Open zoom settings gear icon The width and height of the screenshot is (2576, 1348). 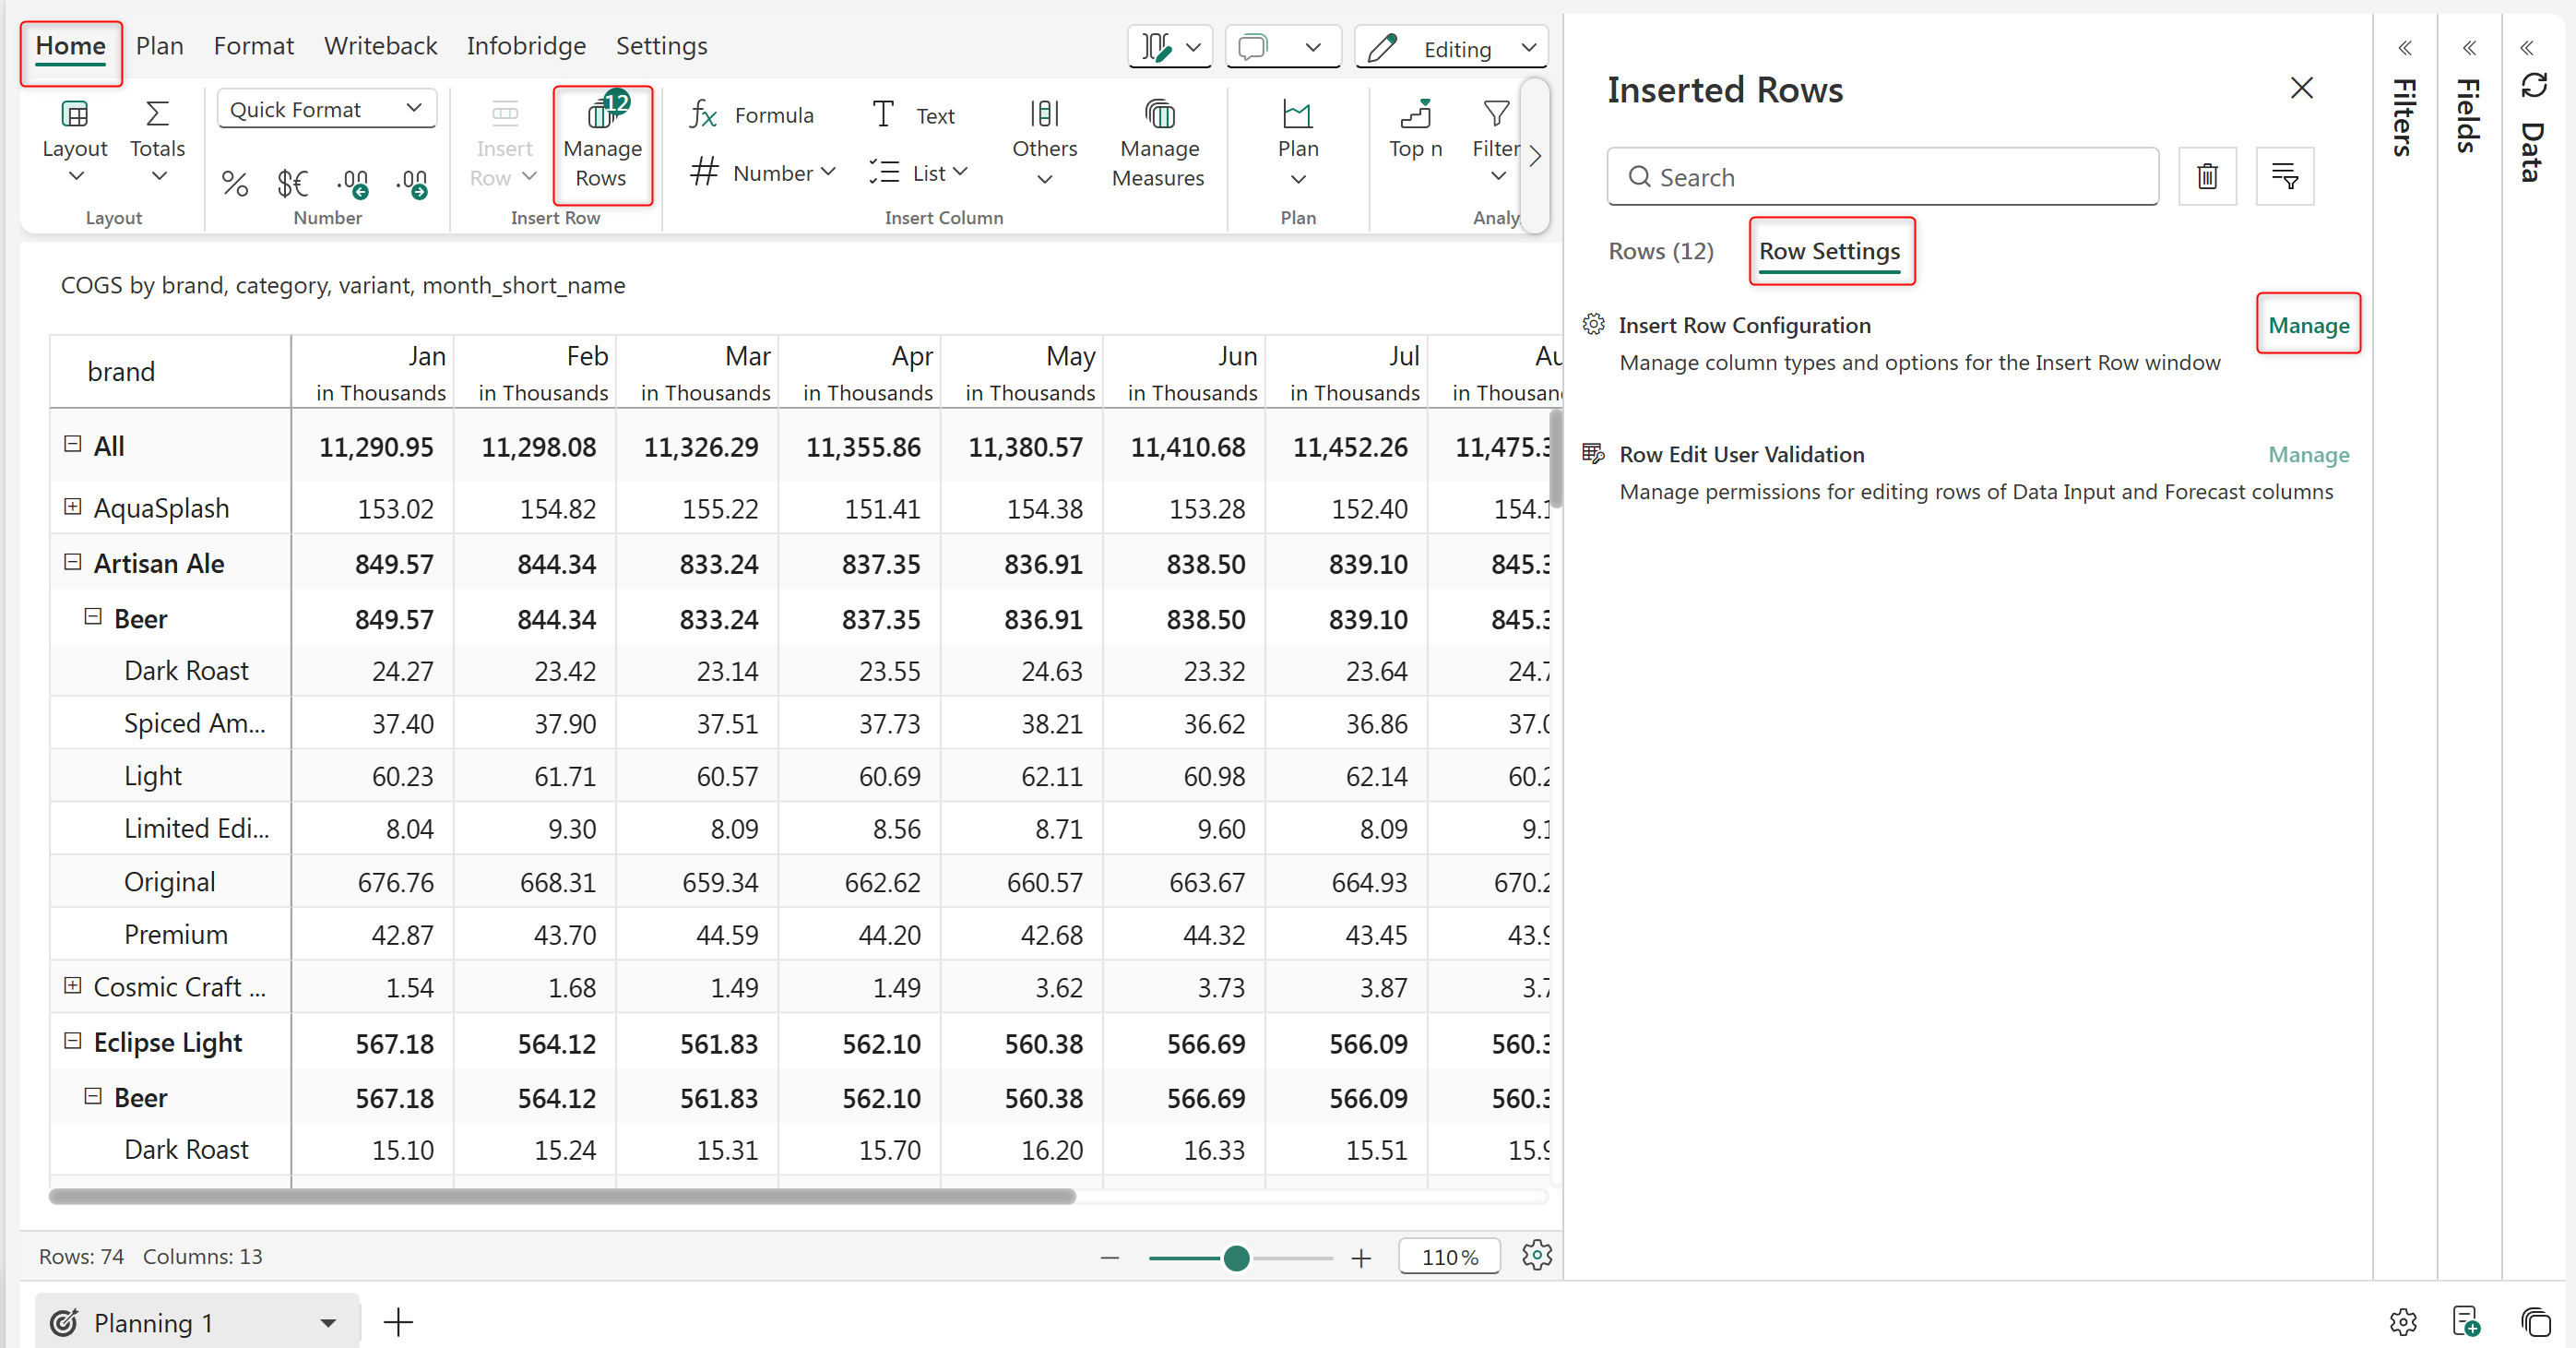[1536, 1255]
